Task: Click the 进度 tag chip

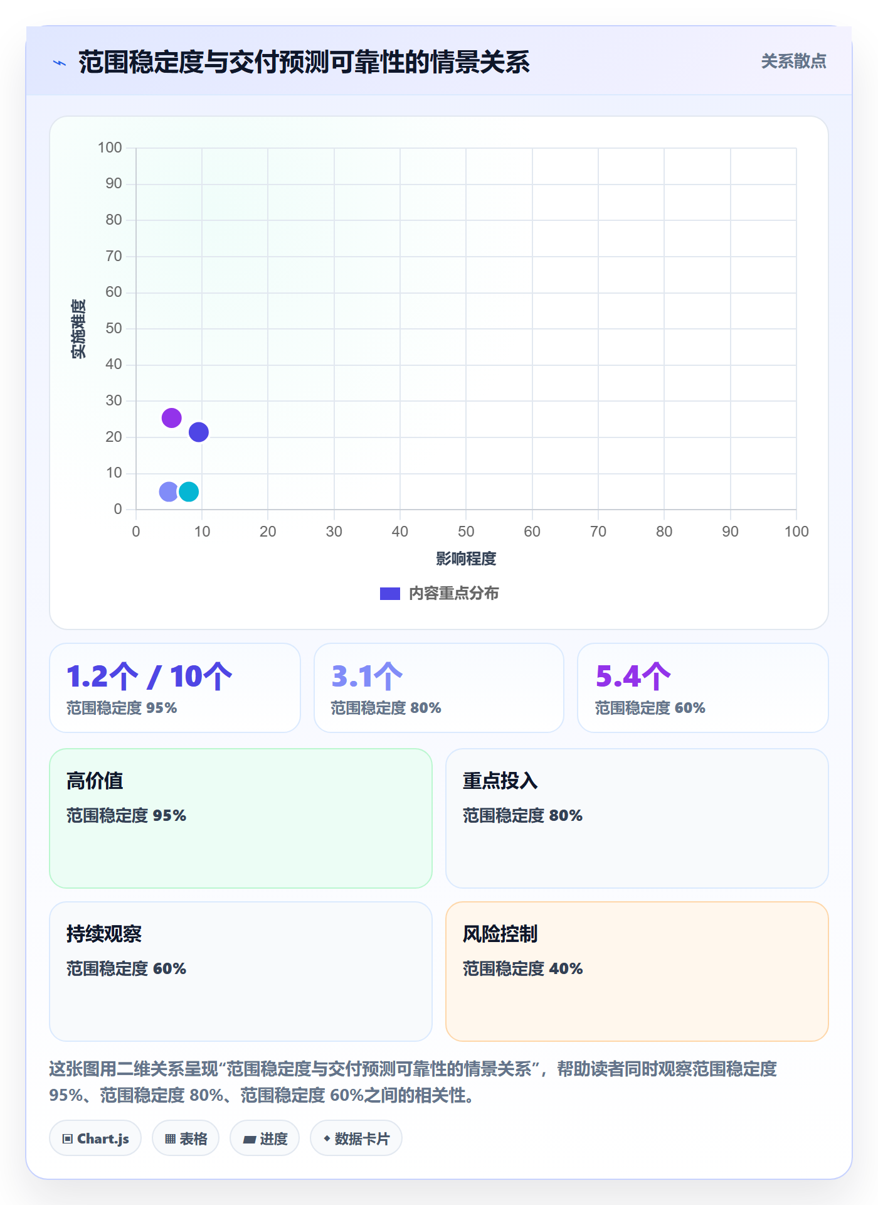Action: [265, 1138]
